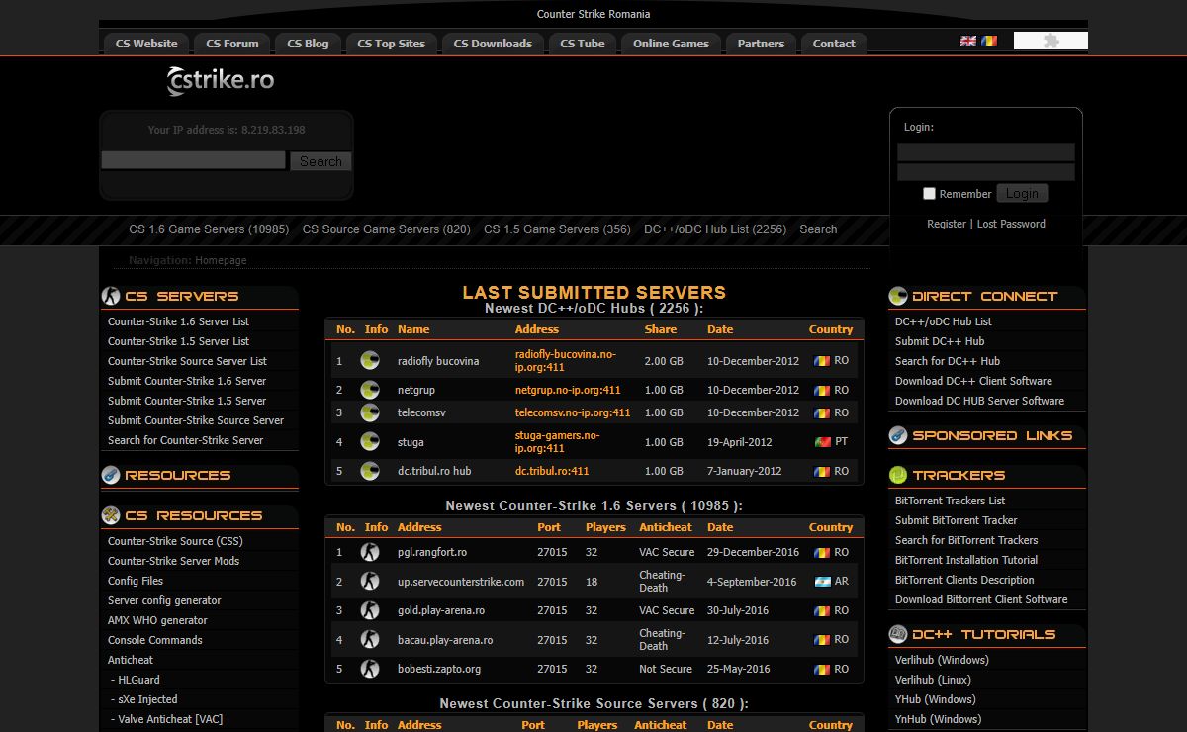Click the stuga hub info icon
The width and height of the screenshot is (1187, 732).
(370, 442)
